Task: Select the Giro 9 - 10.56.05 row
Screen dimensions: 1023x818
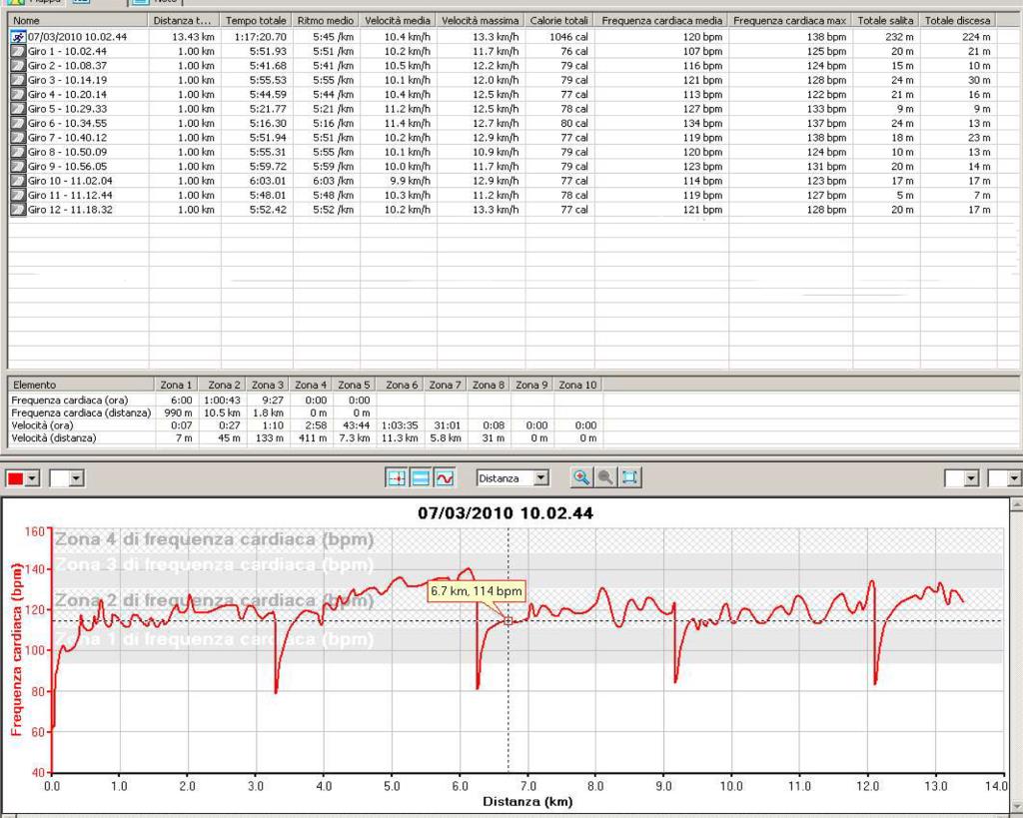Action: coord(68,167)
